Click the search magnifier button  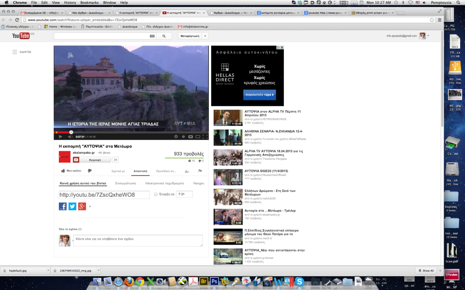click(164, 36)
